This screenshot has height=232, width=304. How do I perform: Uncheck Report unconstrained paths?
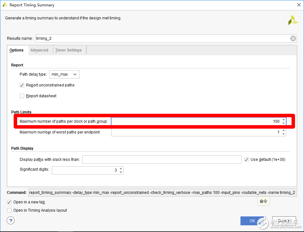click(22, 85)
